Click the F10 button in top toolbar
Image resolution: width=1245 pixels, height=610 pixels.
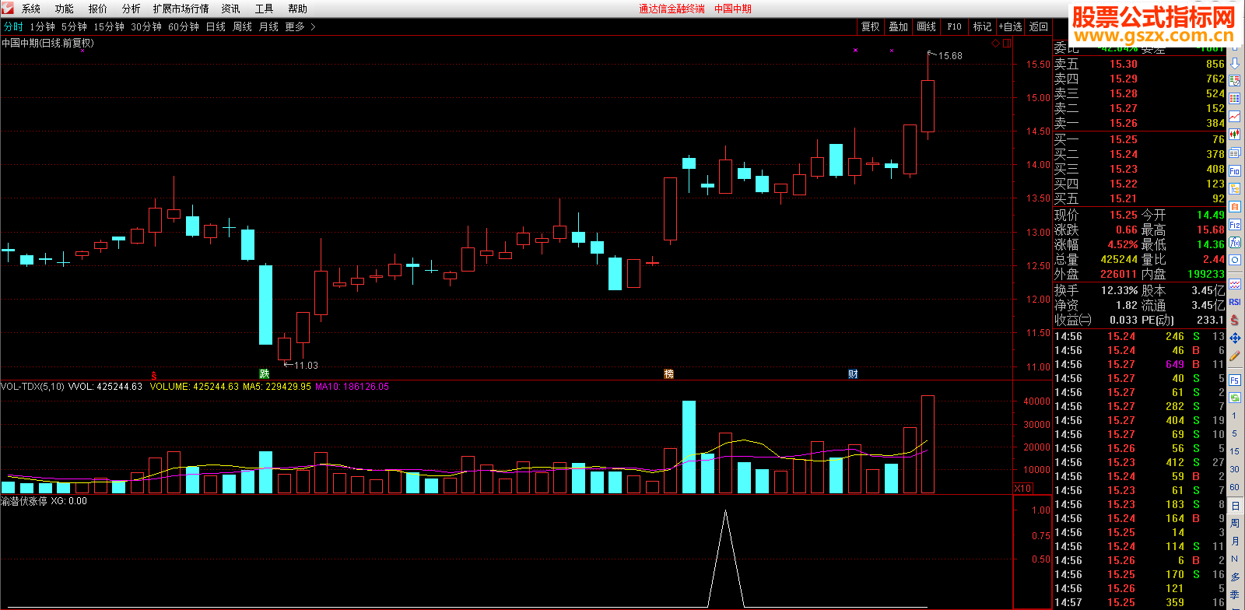954,26
